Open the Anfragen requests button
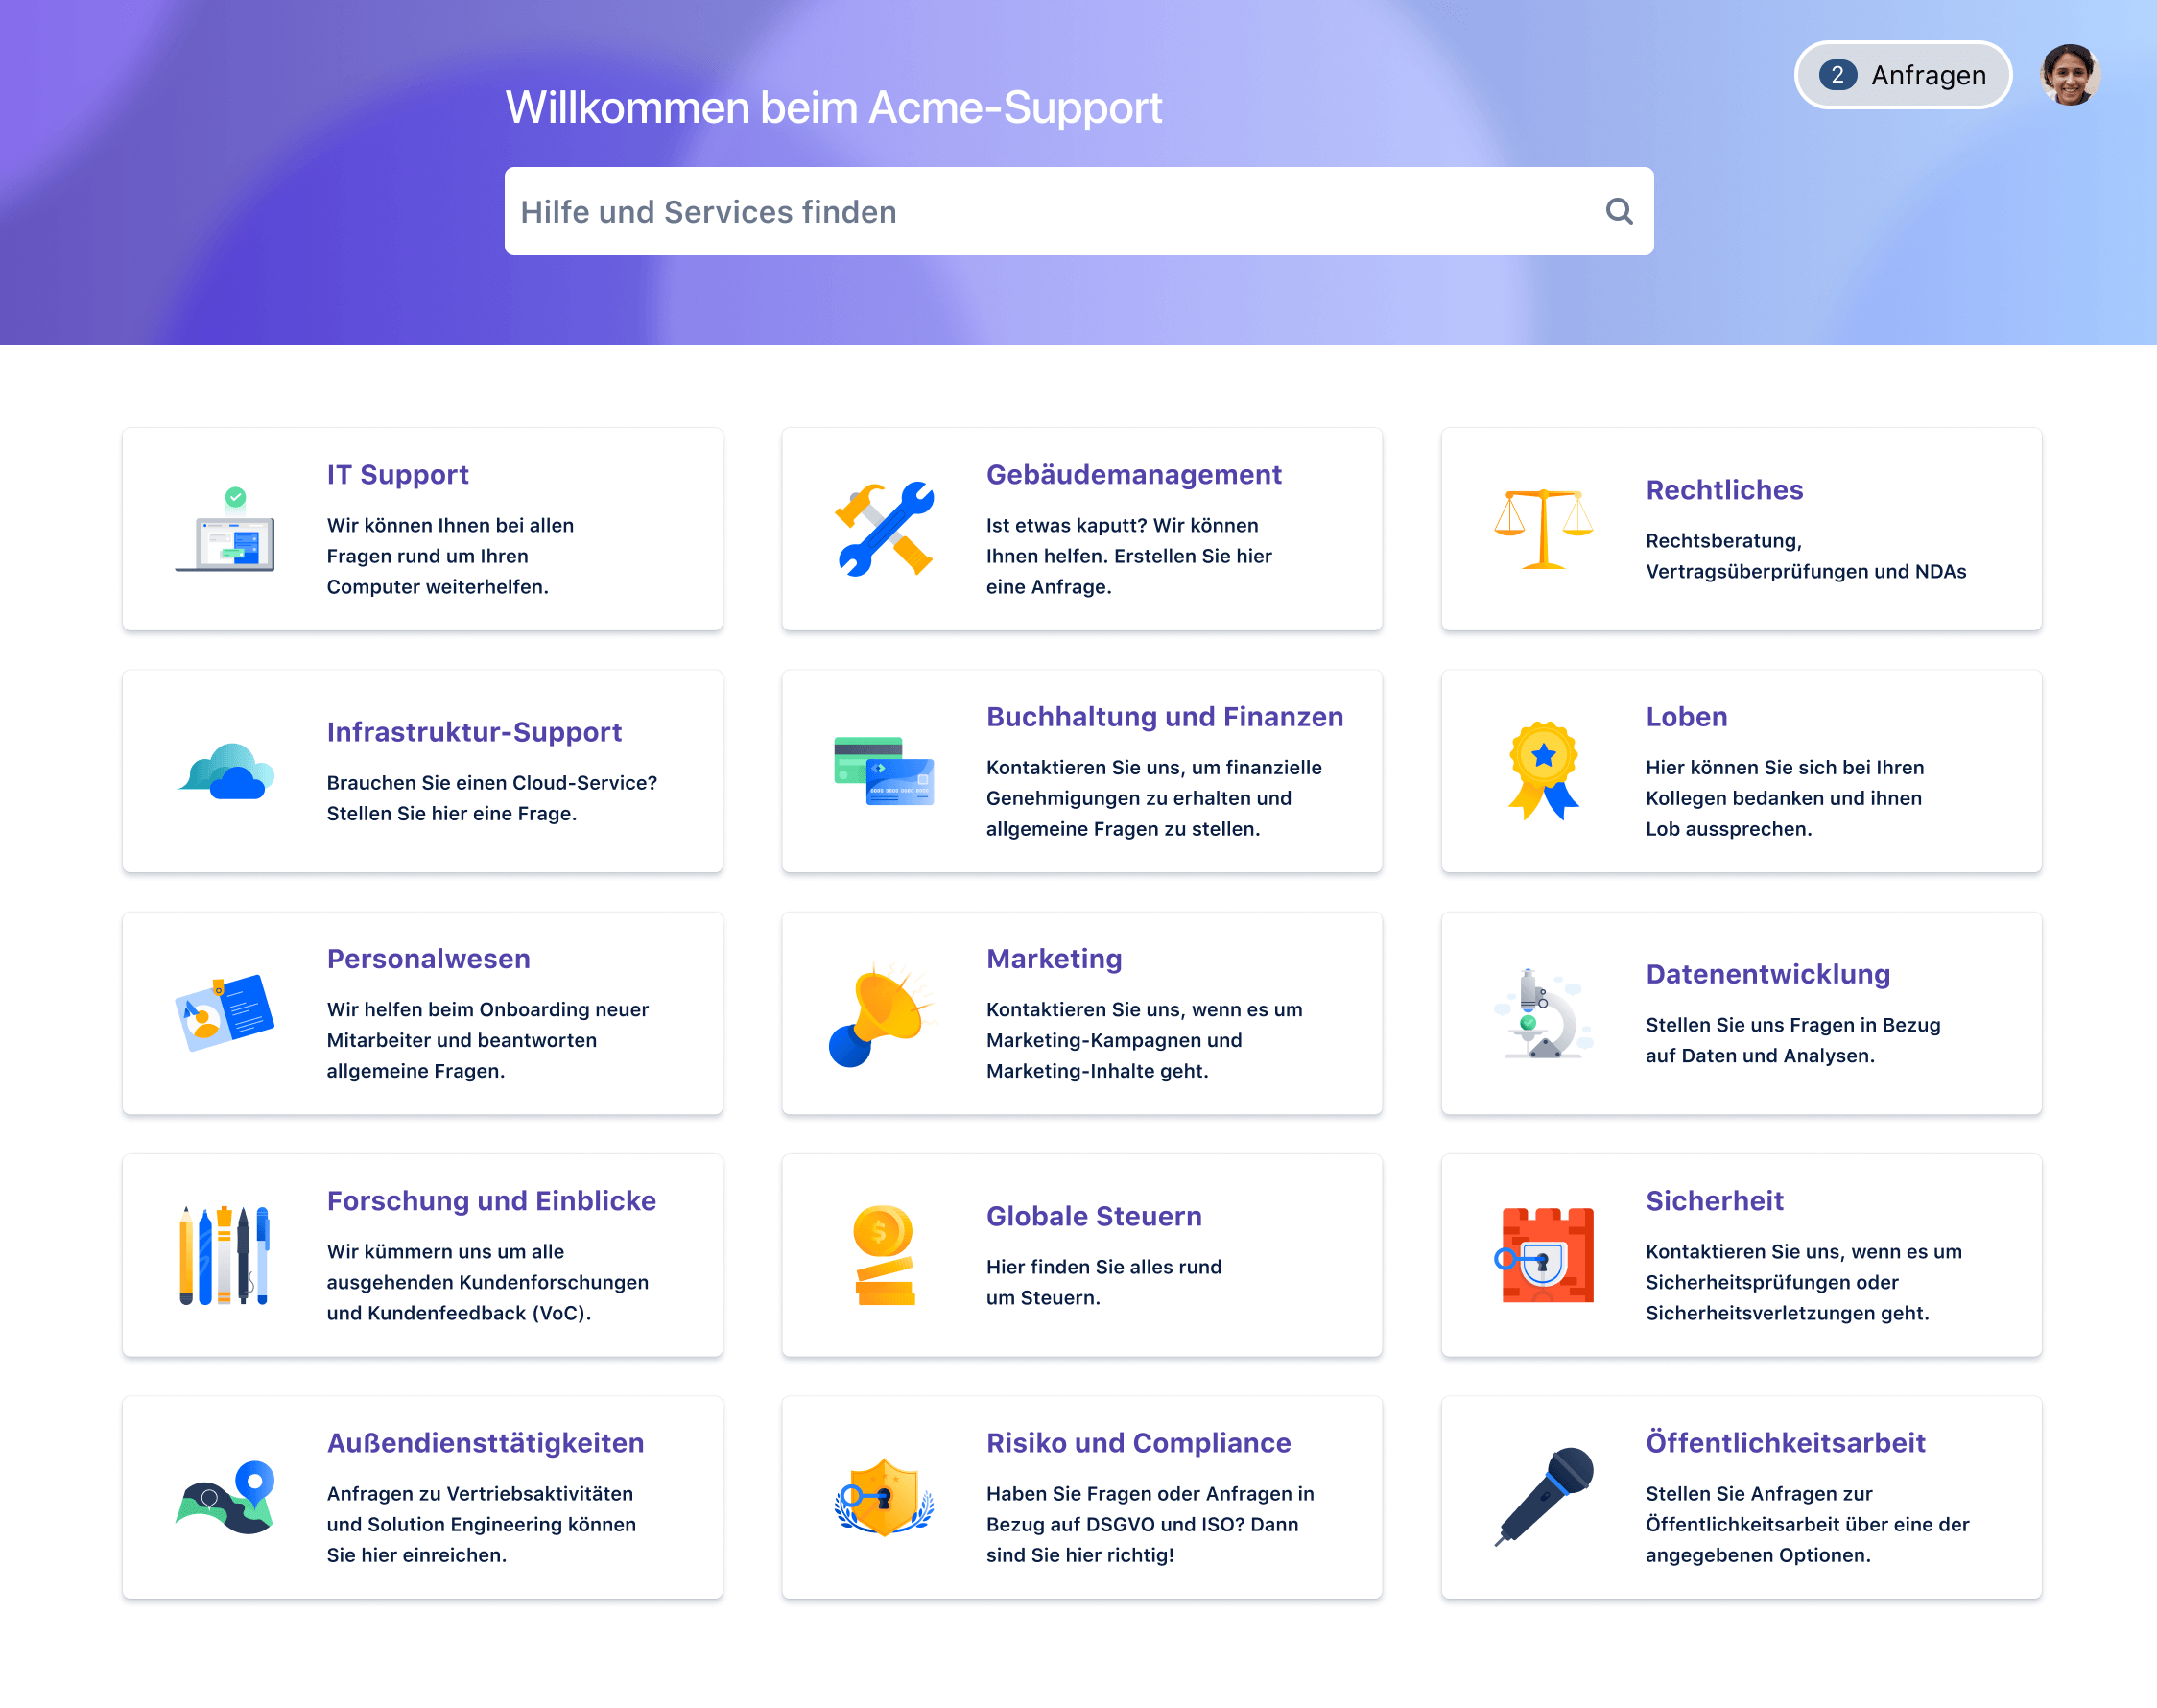This screenshot has height=1708, width=2157. click(1902, 75)
